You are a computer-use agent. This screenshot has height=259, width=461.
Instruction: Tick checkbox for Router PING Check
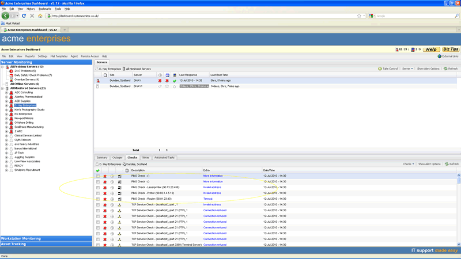tap(98, 199)
